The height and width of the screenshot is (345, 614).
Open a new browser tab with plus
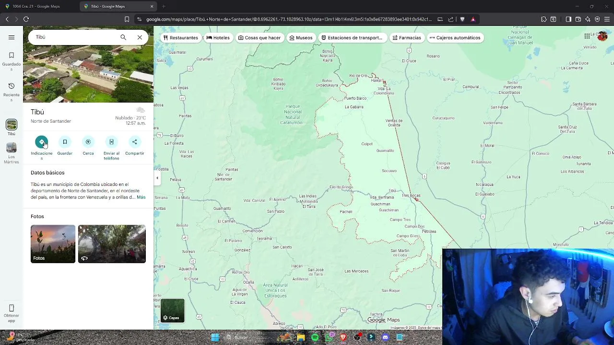(164, 6)
